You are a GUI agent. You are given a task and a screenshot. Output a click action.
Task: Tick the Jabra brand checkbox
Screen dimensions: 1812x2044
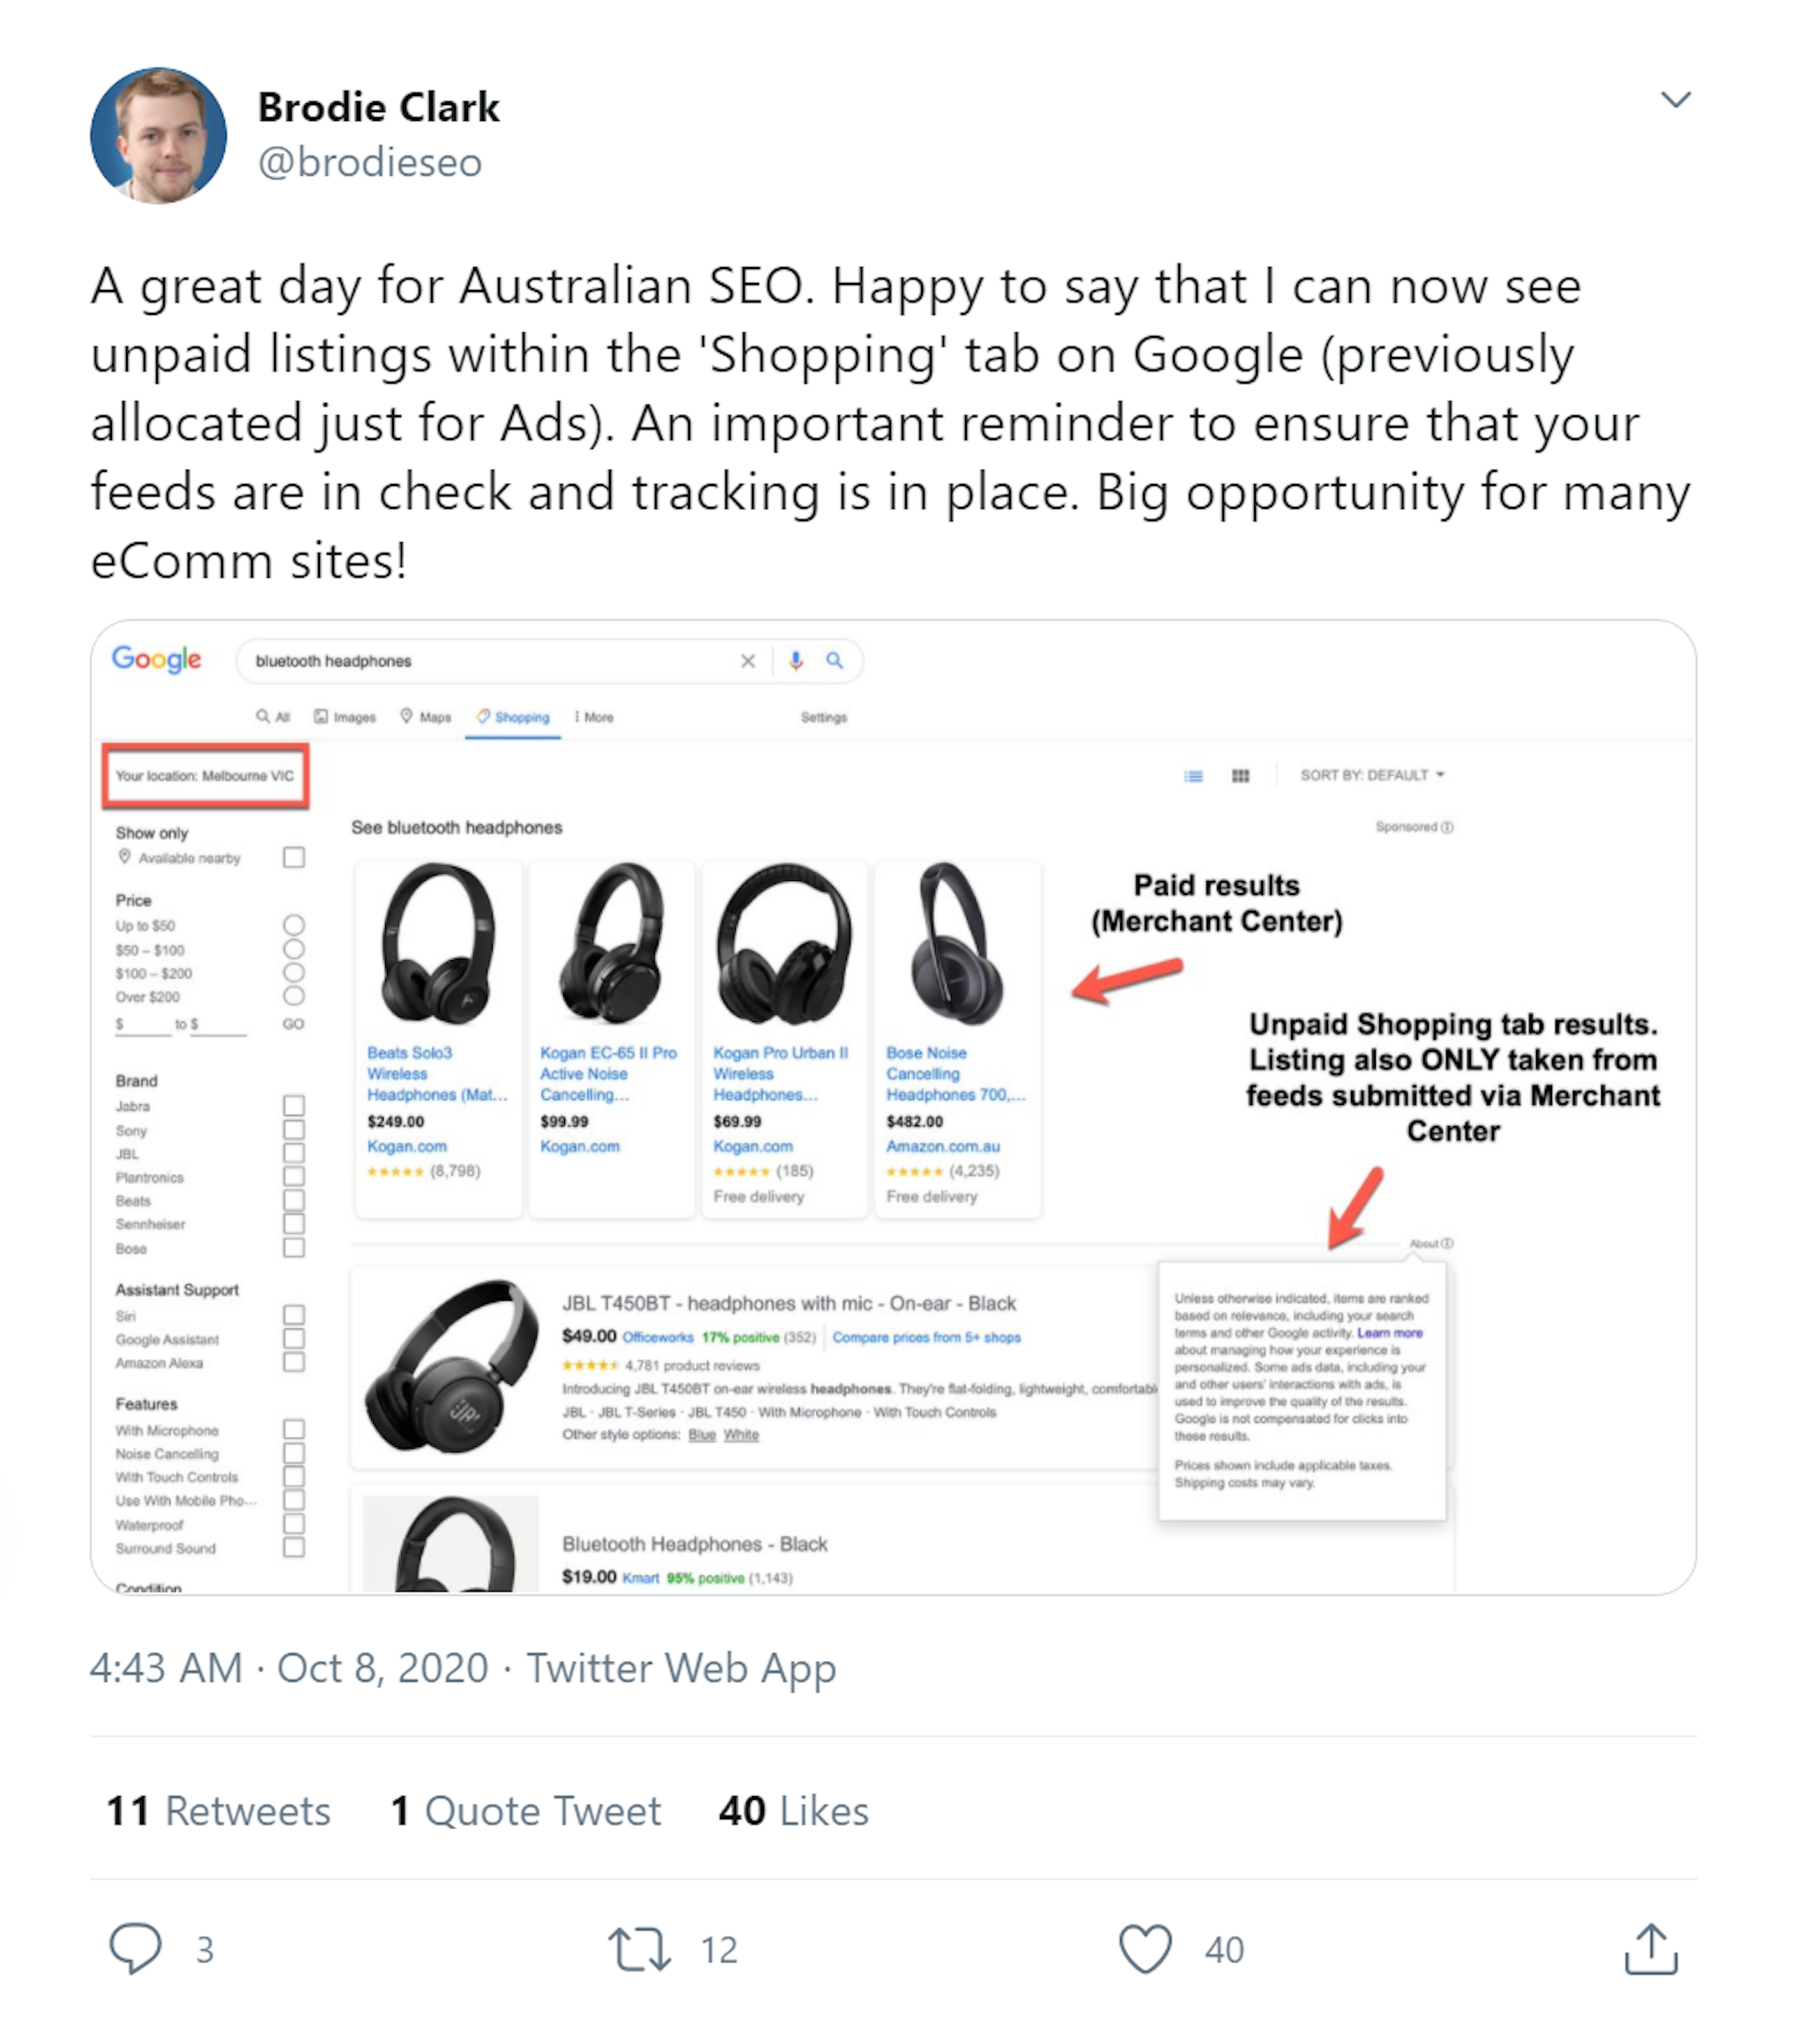pyautogui.click(x=293, y=1106)
